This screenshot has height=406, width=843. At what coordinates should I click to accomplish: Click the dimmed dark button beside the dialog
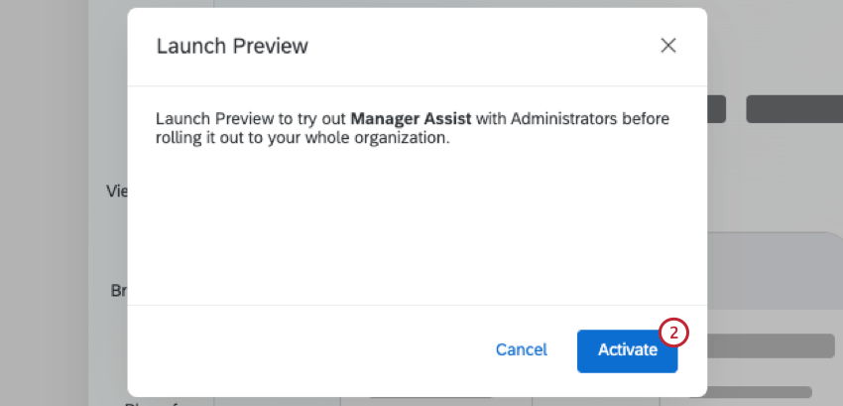coord(717,109)
